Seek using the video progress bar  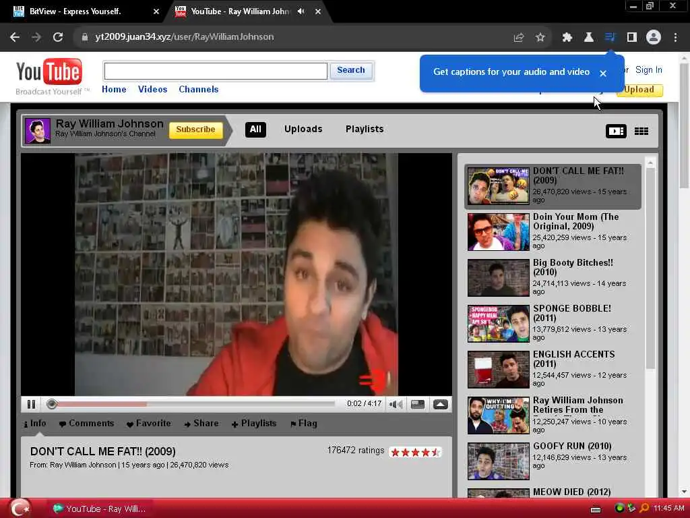[192, 404]
